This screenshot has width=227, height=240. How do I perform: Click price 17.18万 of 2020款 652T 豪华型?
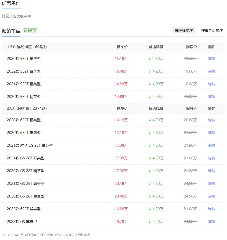click(121, 132)
